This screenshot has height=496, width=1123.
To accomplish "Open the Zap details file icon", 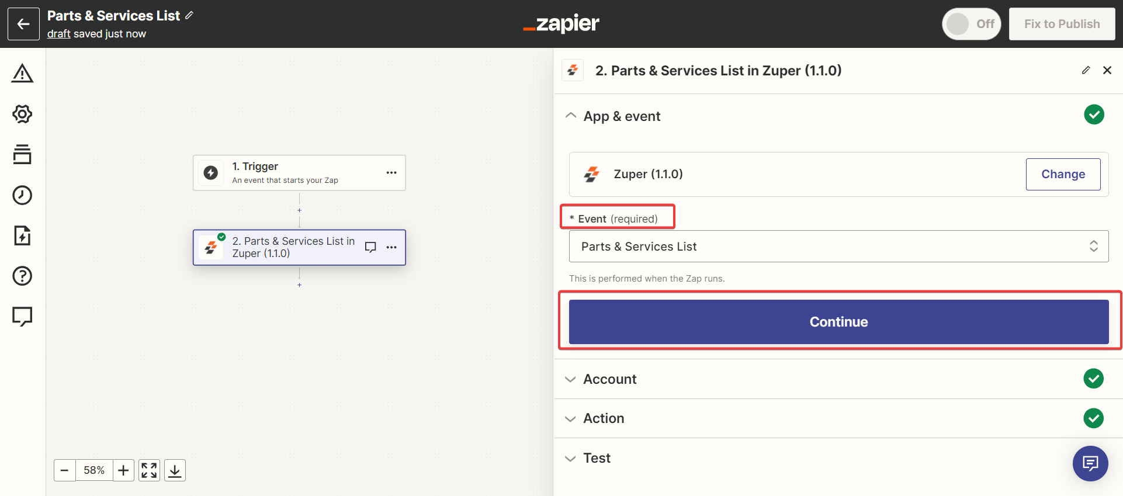I will point(22,235).
